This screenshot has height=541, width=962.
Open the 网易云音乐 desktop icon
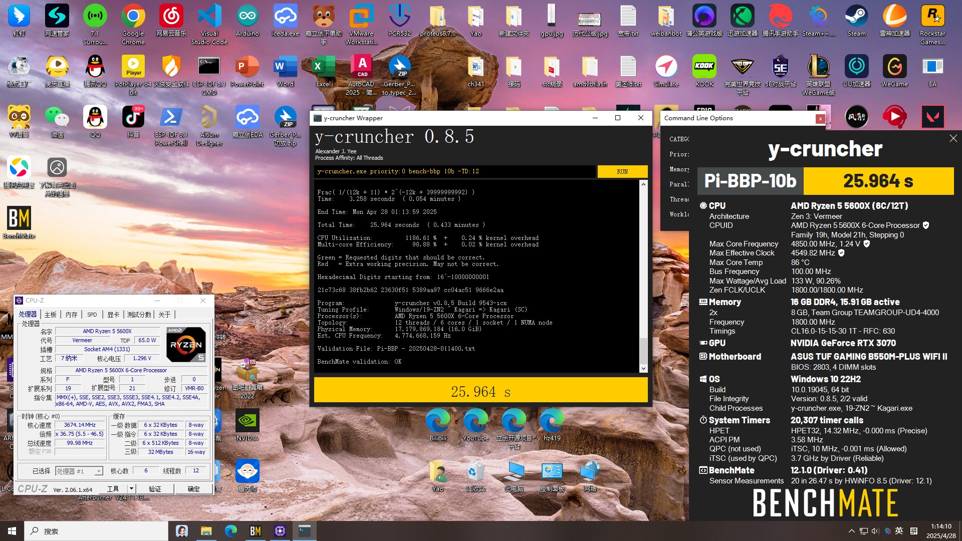pyautogui.click(x=171, y=21)
